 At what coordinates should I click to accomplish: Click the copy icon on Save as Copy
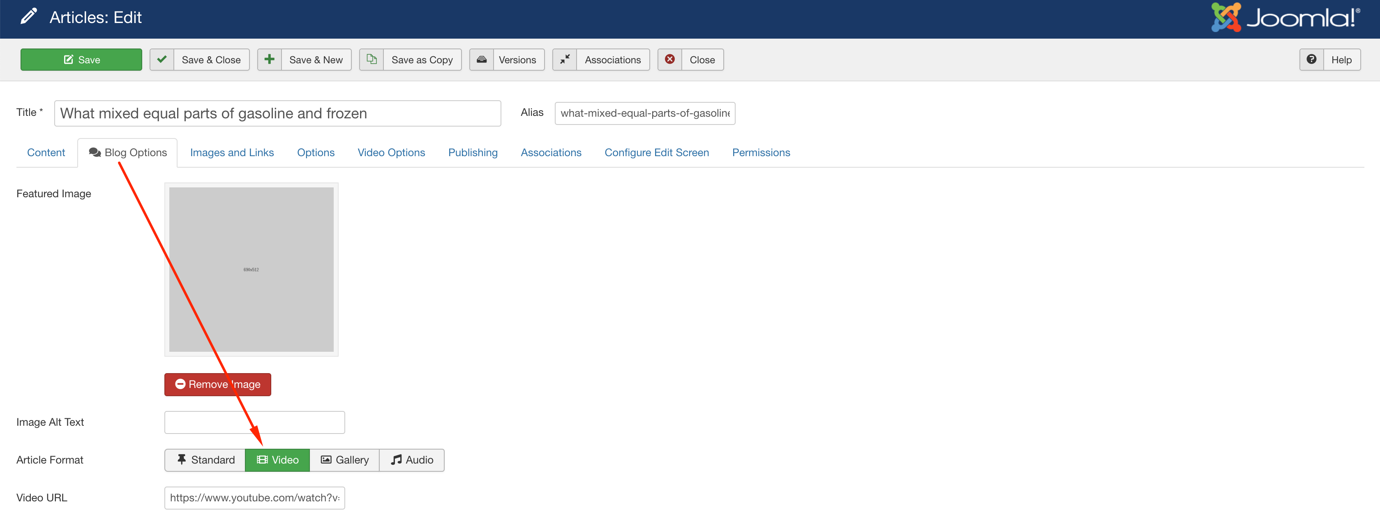click(371, 60)
